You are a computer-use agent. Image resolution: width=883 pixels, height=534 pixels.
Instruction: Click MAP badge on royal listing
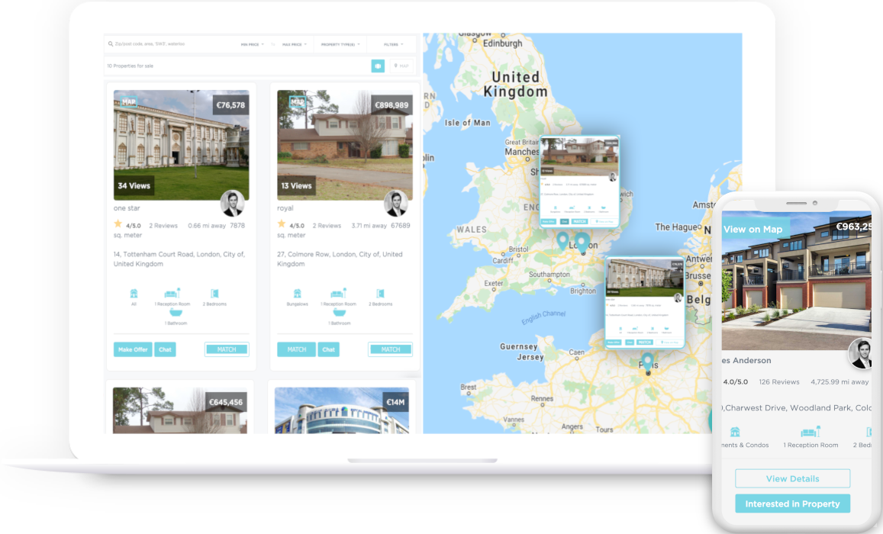coord(297,102)
